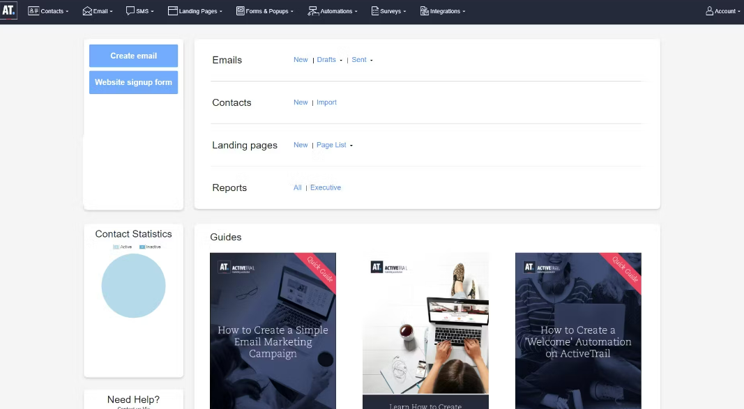Expand the Email menu caret

pos(111,11)
